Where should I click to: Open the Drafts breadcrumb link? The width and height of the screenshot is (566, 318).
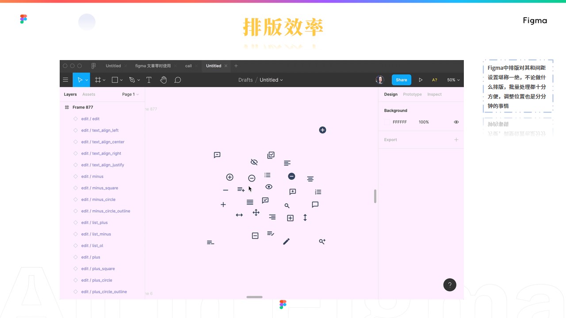(x=245, y=80)
